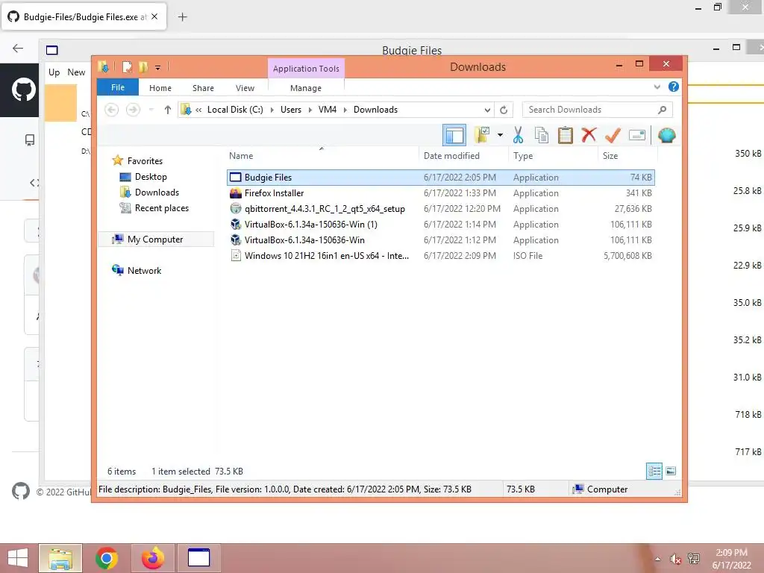Sort files by the Type column header

pos(553,155)
